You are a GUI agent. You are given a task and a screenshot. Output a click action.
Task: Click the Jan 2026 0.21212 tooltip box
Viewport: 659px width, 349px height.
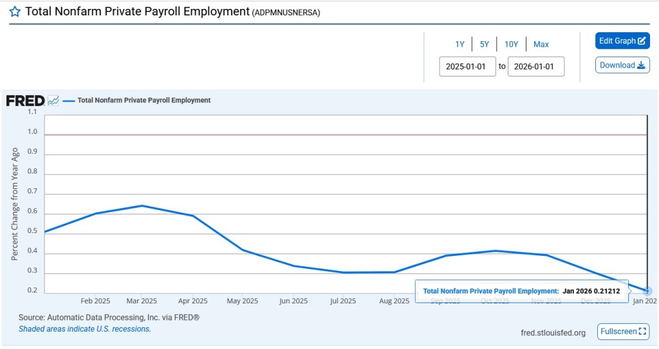click(521, 291)
